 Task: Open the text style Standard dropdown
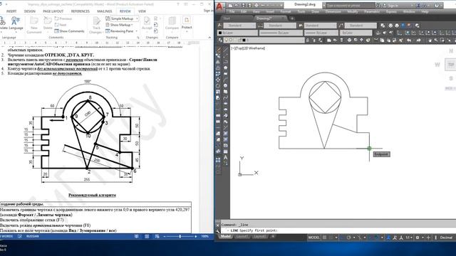pyautogui.click(x=239, y=26)
